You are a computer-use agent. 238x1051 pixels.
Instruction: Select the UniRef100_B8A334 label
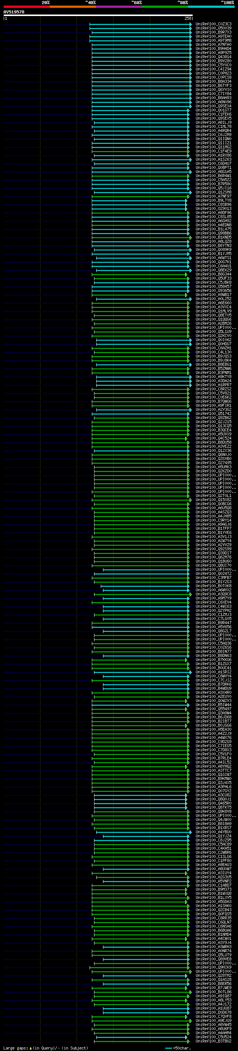(213, 82)
